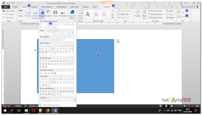Open the Pictures insert button
The image size is (202, 115).
click(28, 14)
